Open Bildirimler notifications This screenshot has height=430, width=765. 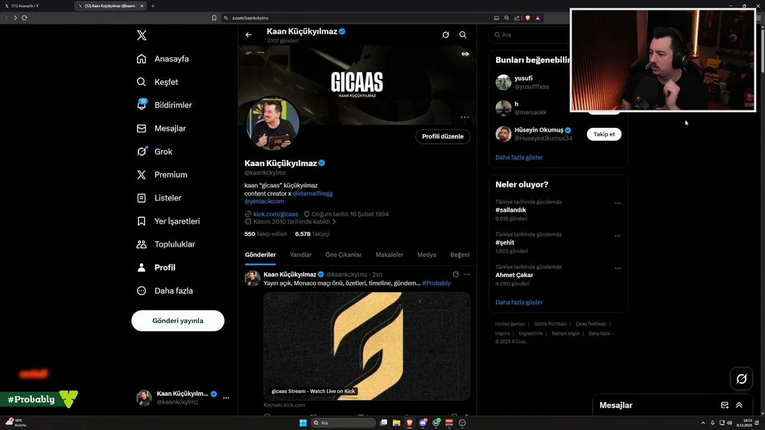pos(164,105)
